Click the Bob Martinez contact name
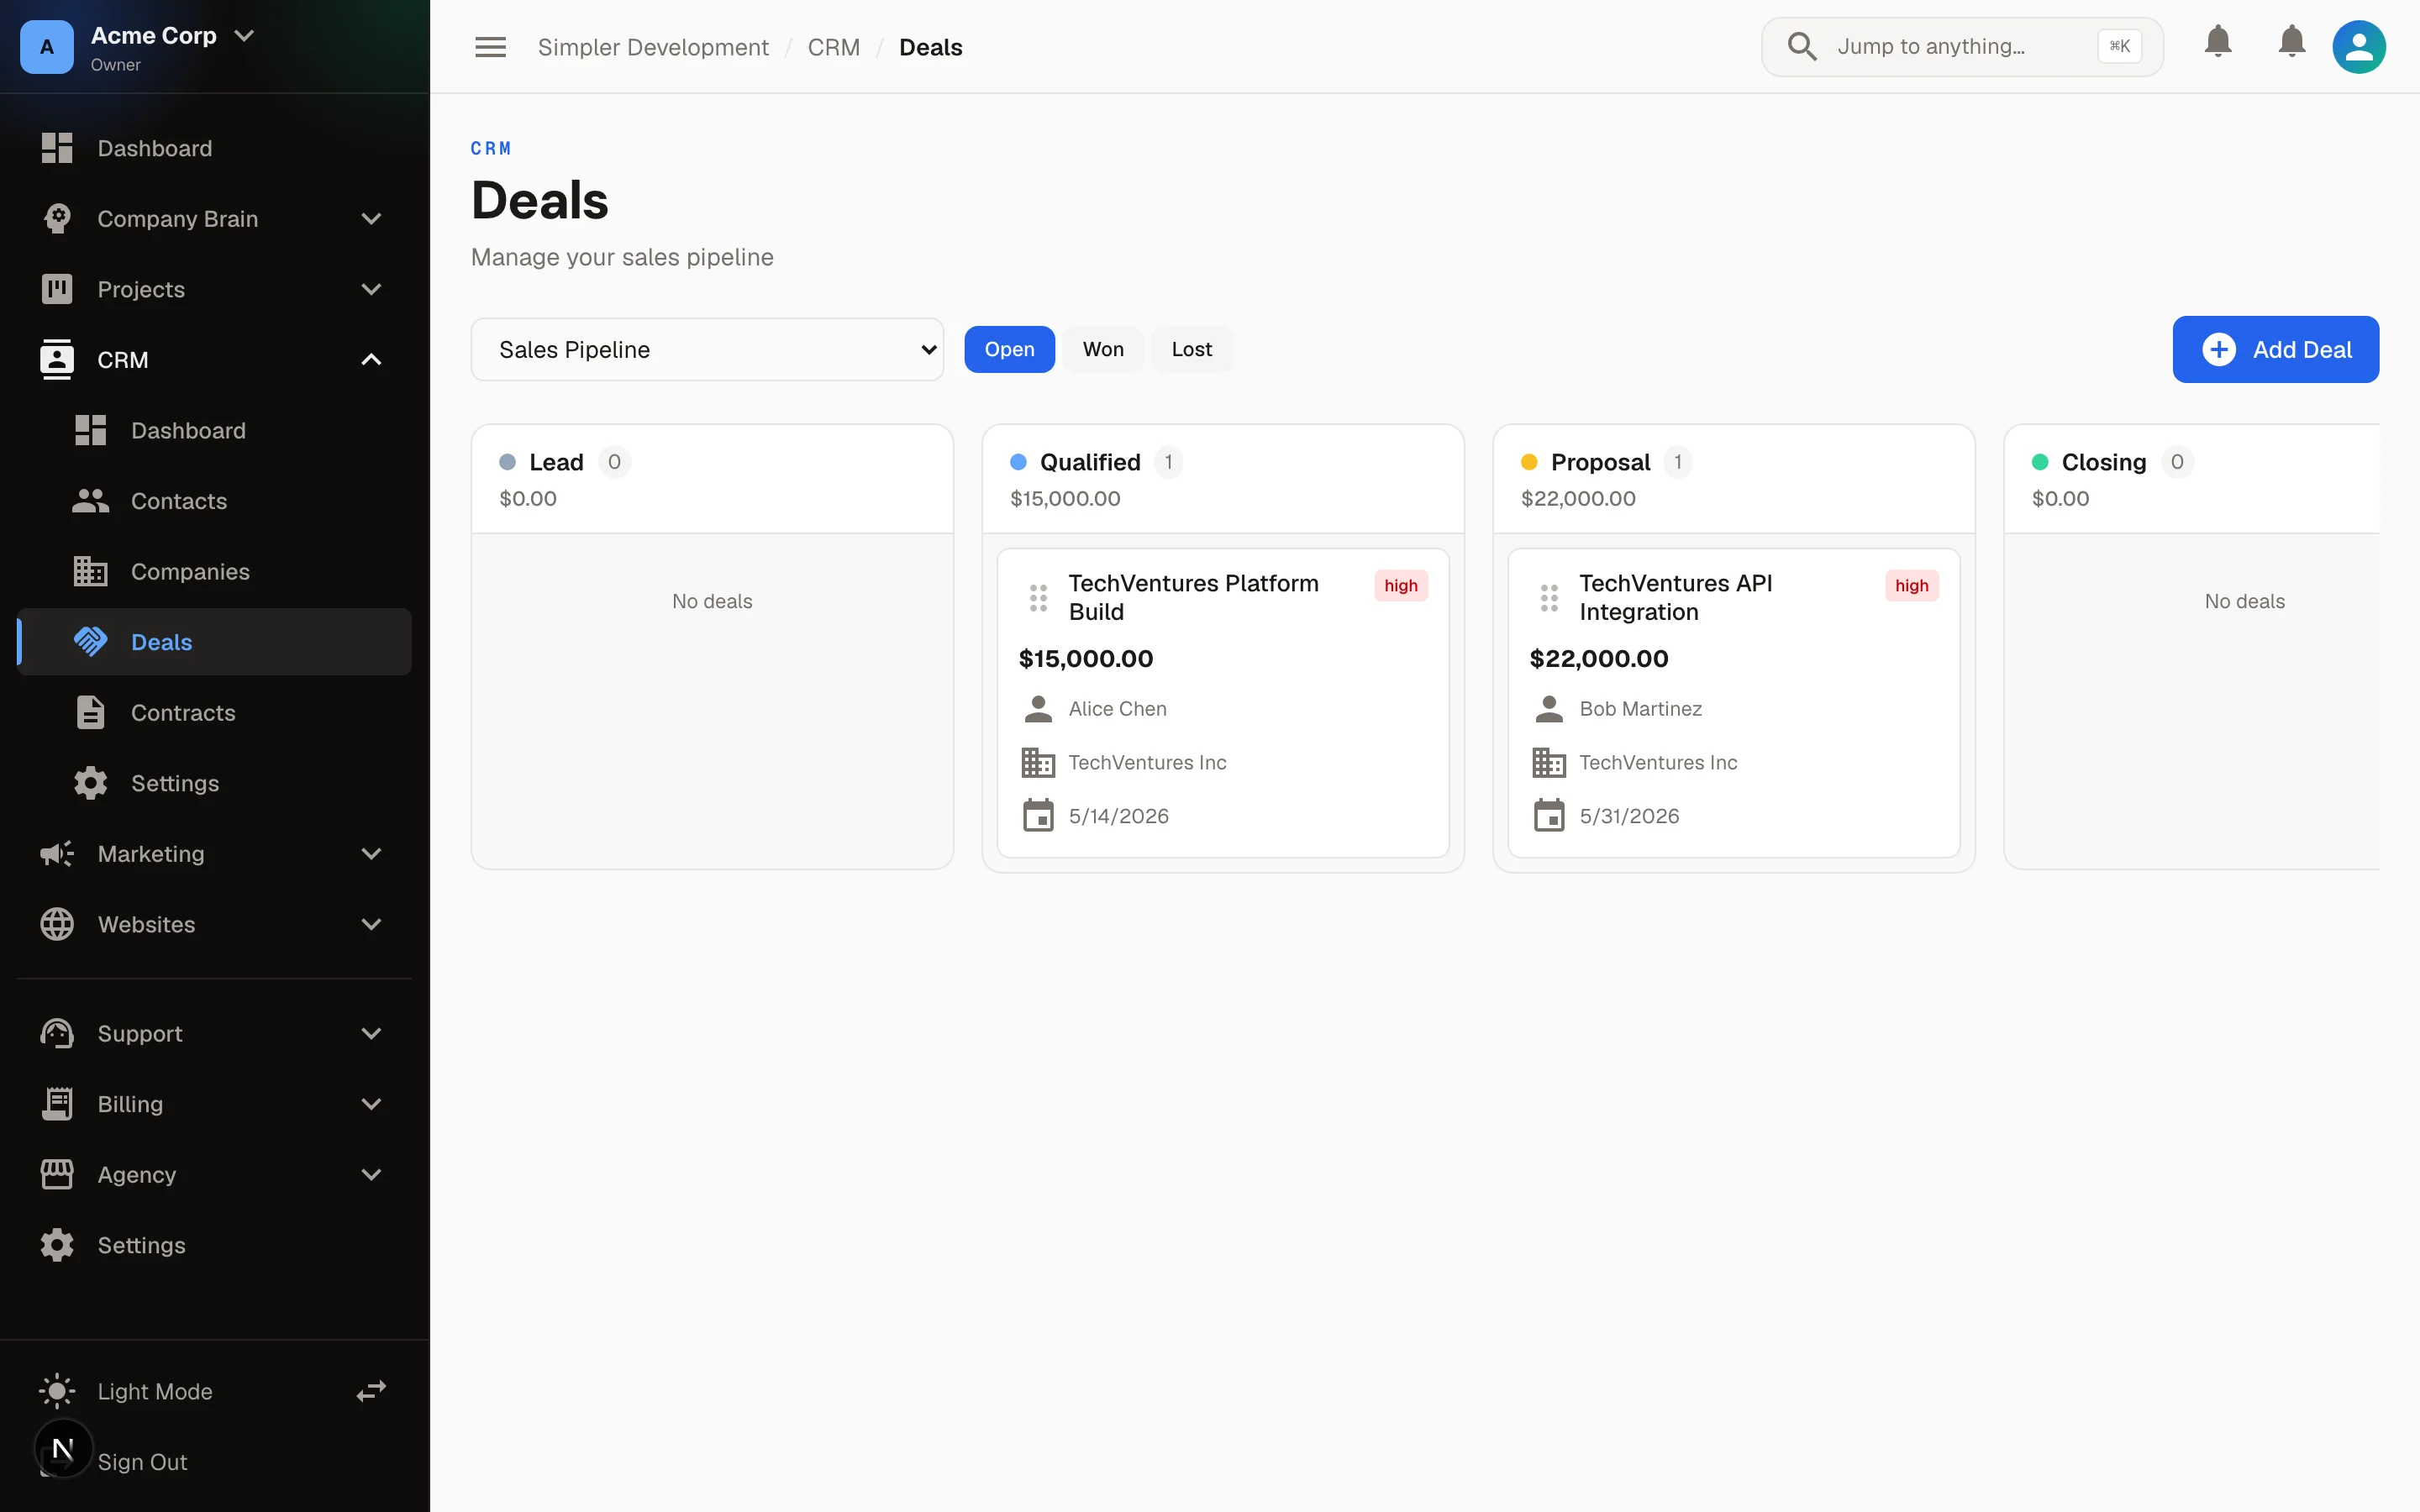Viewport: 2420px width, 1512px height. (1640, 709)
